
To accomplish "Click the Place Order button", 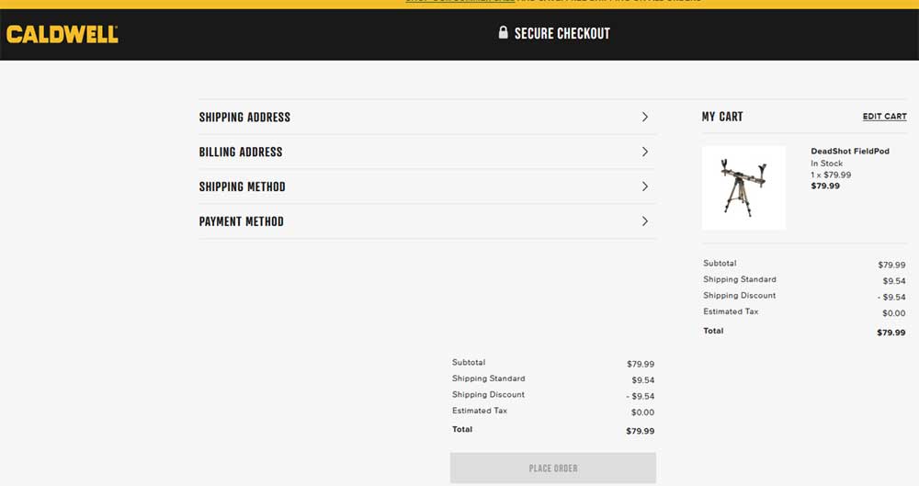I will click(x=552, y=468).
